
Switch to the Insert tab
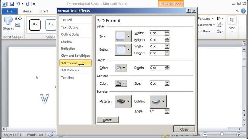click(43, 11)
